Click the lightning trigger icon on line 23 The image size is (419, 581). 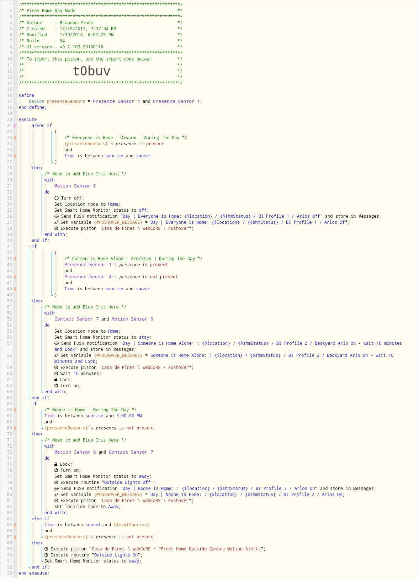[x=15, y=138]
